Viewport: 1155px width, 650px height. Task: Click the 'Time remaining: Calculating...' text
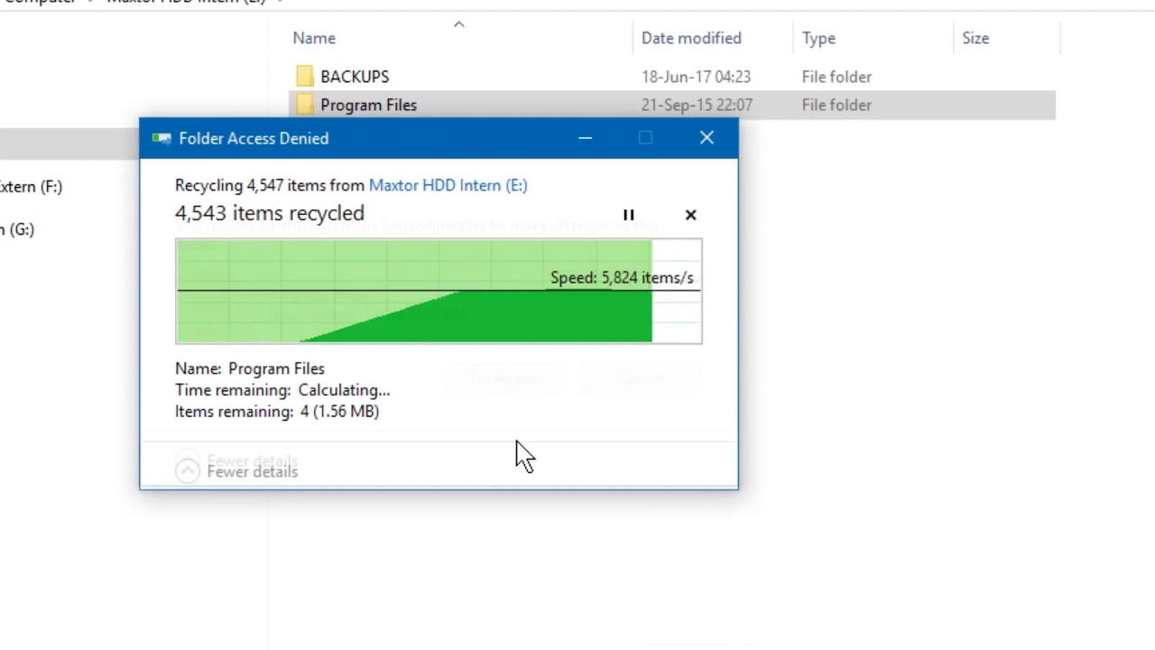click(x=282, y=390)
